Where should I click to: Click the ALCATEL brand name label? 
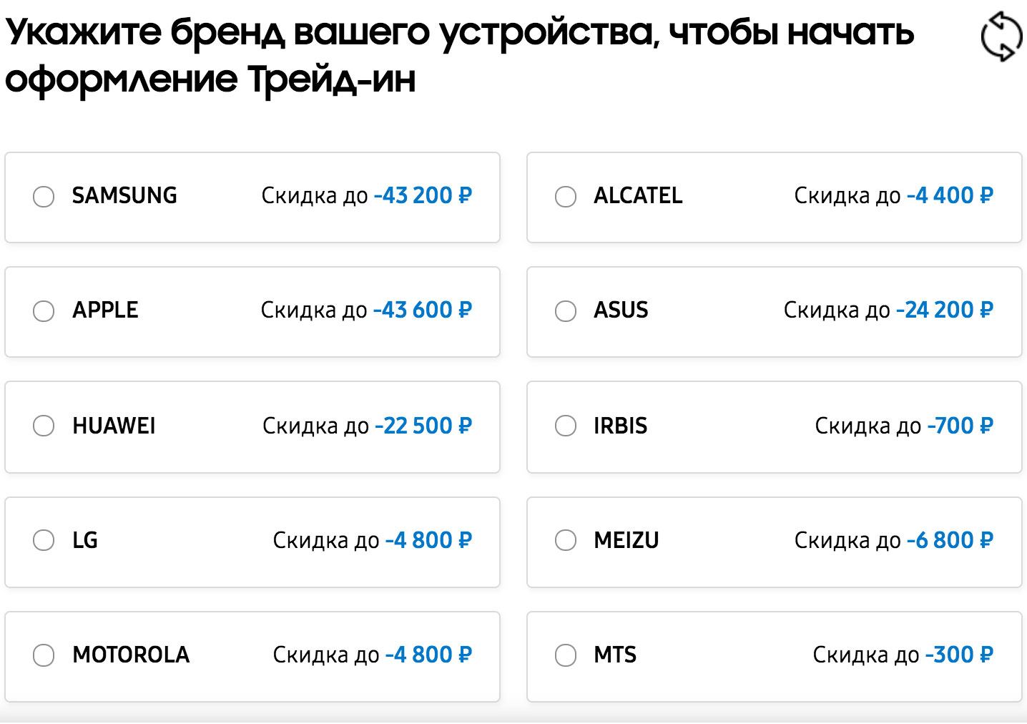638,195
